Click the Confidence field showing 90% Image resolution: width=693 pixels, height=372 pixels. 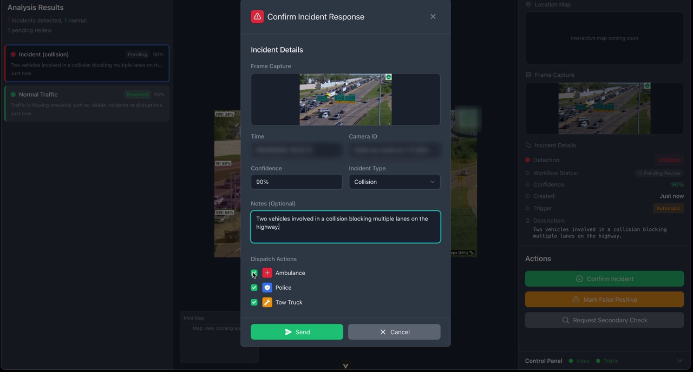pos(296,182)
